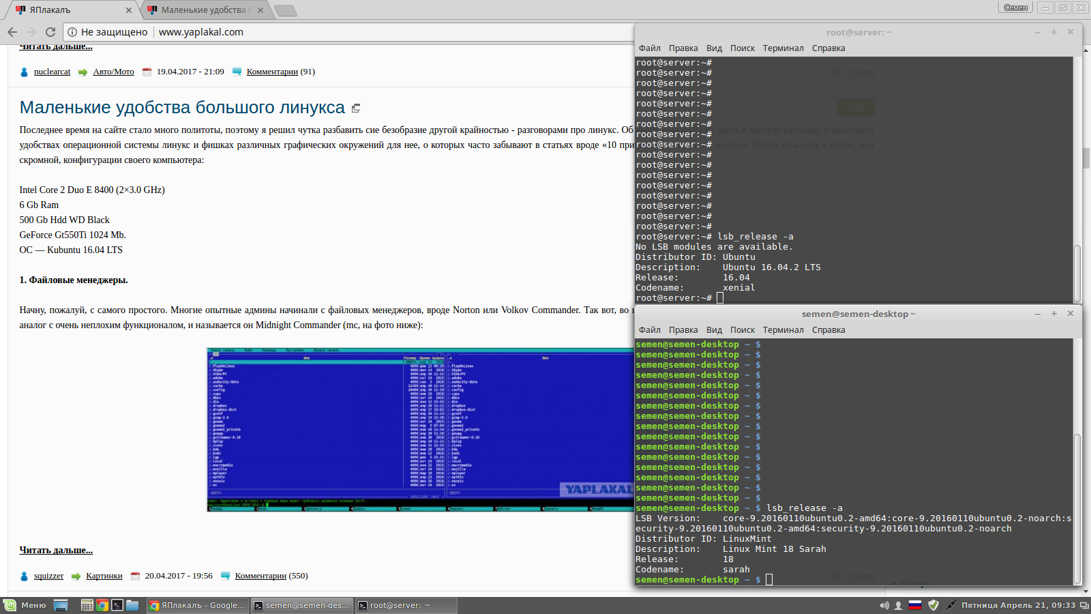Open 'Терминал' menu in semen-desktop terminal
The height and width of the screenshot is (614, 1091).
[x=783, y=330]
